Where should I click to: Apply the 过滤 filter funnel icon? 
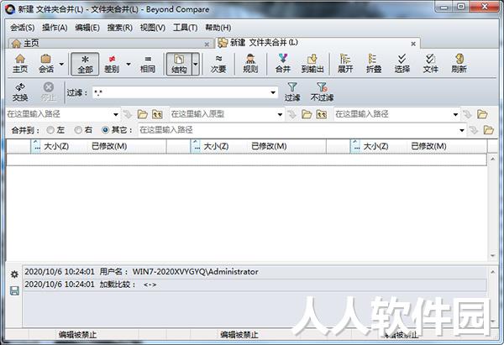pyautogui.click(x=292, y=91)
